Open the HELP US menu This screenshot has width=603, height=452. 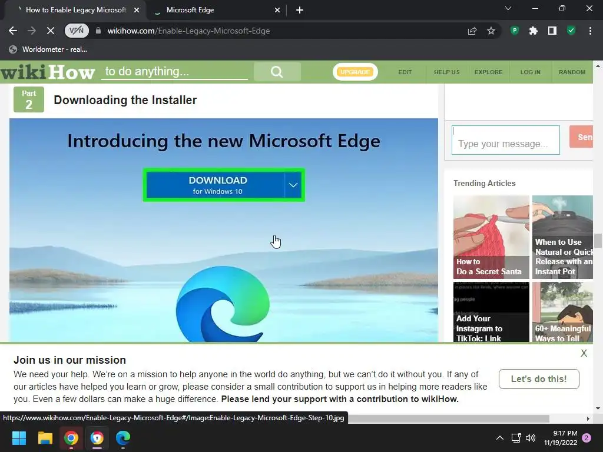(446, 72)
